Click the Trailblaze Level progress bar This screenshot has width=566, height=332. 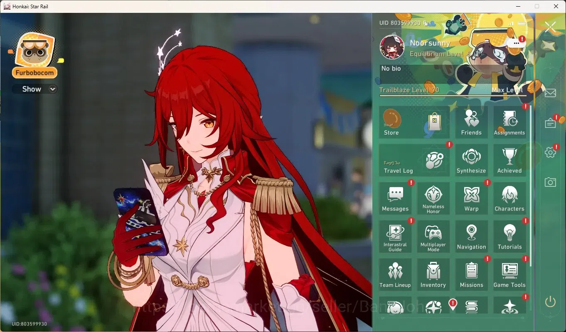(x=453, y=96)
